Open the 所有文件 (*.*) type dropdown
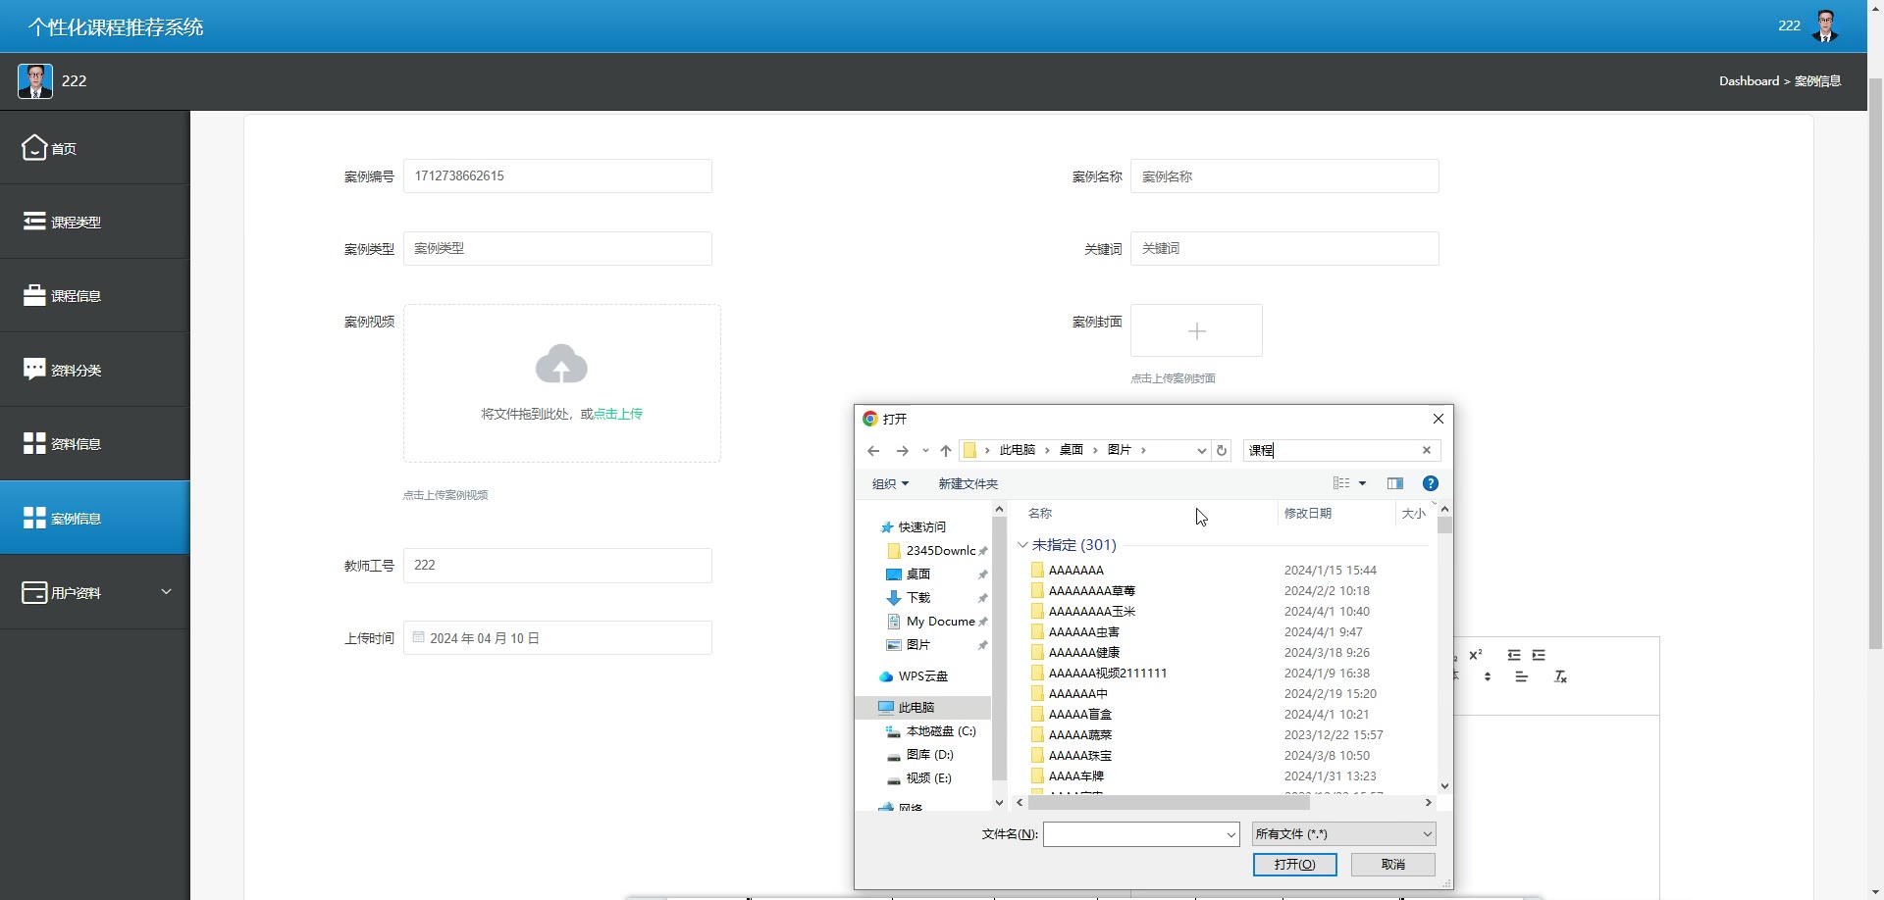The image size is (1884, 900). coord(1344,834)
